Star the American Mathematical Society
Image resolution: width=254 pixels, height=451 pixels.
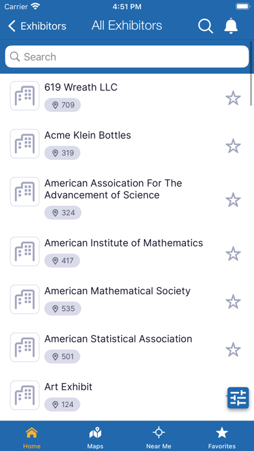coord(233,302)
